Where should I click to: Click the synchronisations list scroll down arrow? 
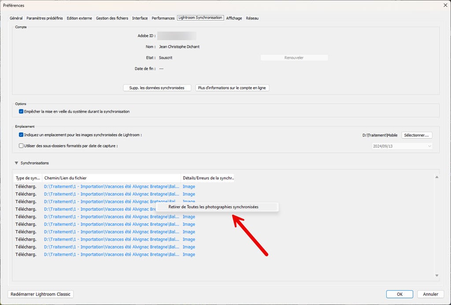(436, 276)
